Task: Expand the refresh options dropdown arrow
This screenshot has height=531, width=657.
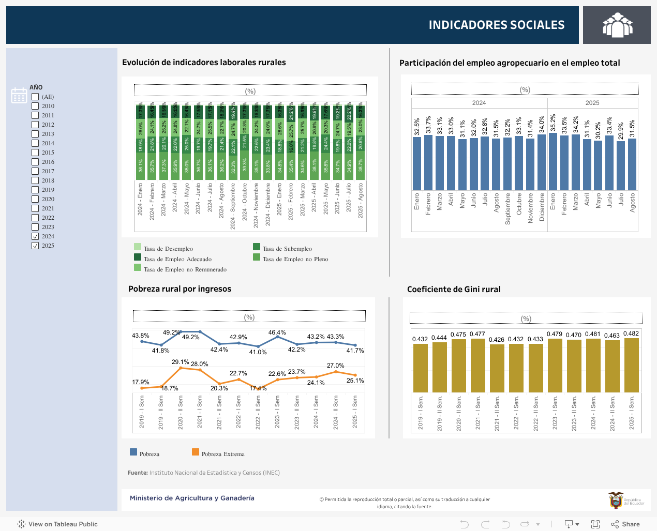Action: pos(538,524)
